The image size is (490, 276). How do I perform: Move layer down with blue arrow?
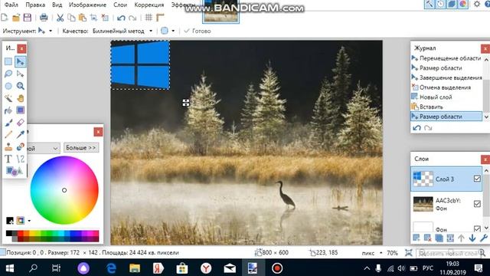(472, 238)
